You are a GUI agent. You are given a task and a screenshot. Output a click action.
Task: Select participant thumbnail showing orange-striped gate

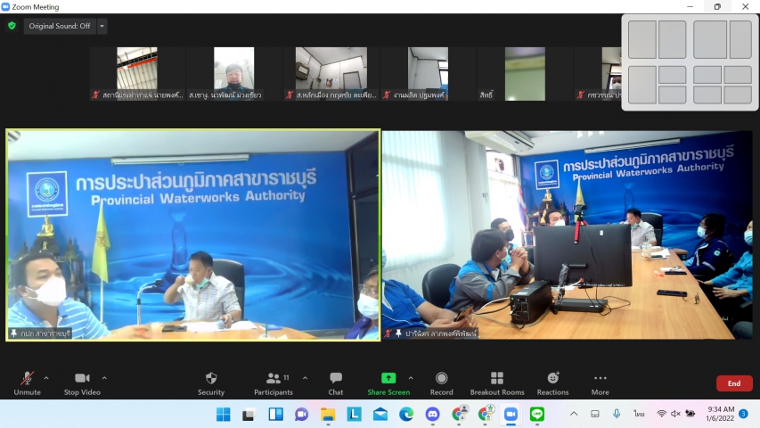point(137,73)
